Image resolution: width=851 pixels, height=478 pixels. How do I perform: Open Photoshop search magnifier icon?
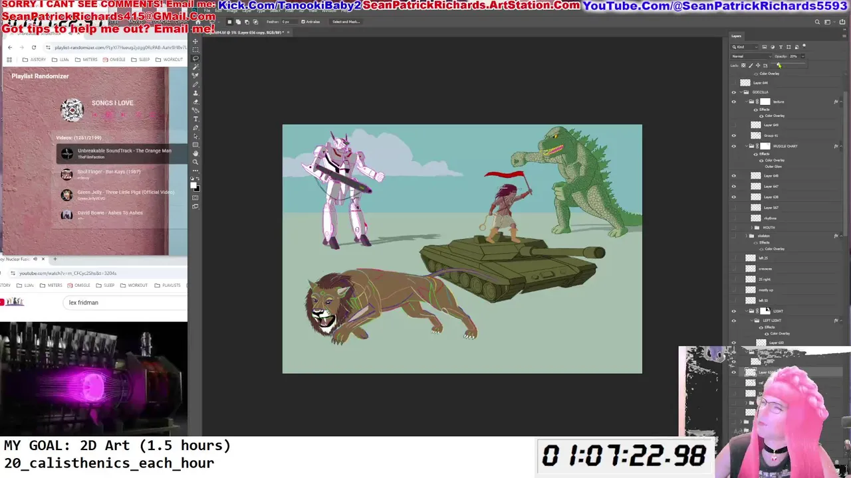(x=817, y=22)
